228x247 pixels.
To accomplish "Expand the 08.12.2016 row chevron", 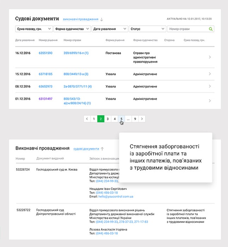I will tap(210, 86).
